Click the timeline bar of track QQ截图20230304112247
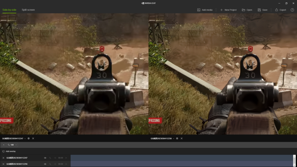This screenshot has height=167, width=297. click(182, 158)
